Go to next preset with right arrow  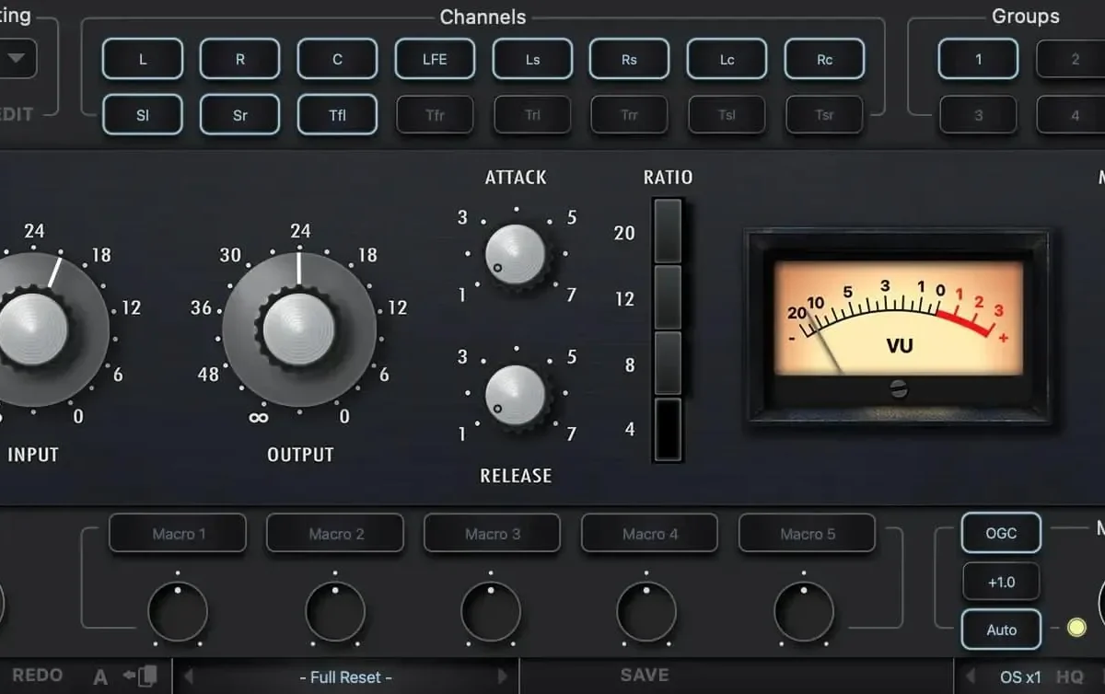[x=503, y=677]
